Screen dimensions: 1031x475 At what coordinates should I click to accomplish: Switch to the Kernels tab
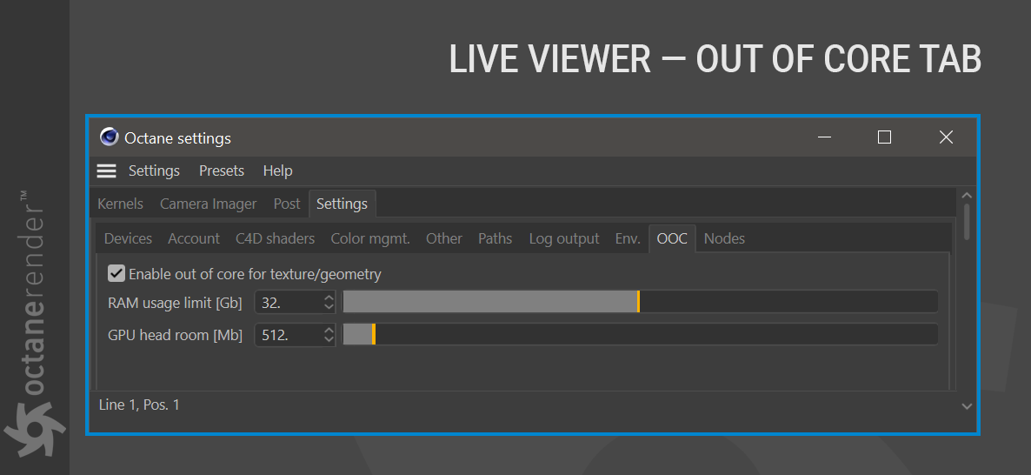tap(120, 204)
